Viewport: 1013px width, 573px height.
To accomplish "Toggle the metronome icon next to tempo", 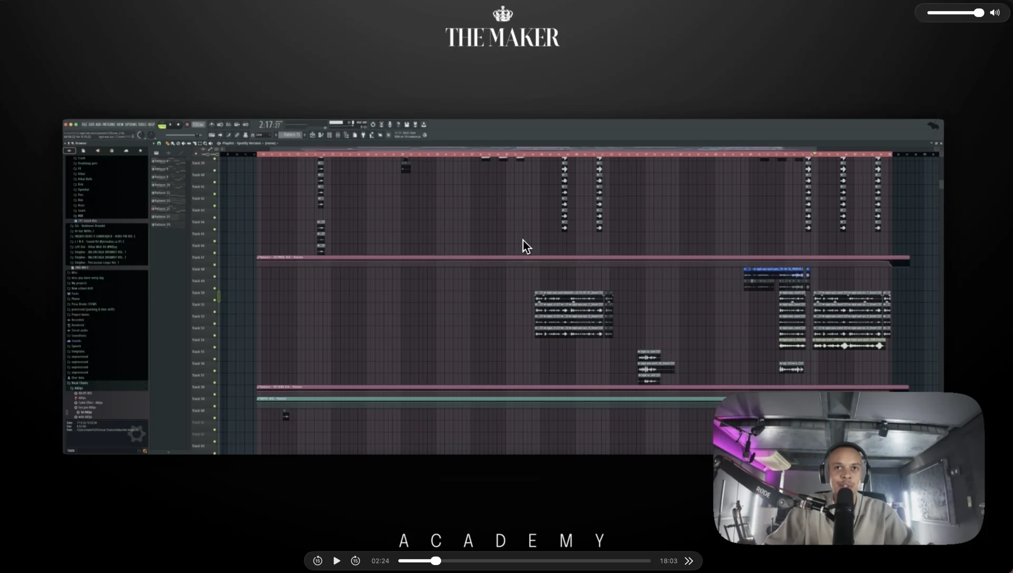I will [212, 124].
